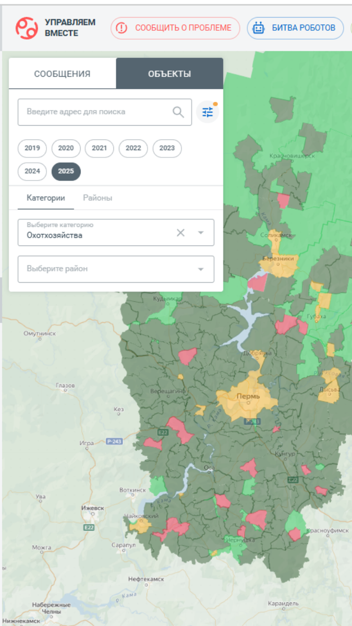Select the Районы tab

pyautogui.click(x=98, y=198)
